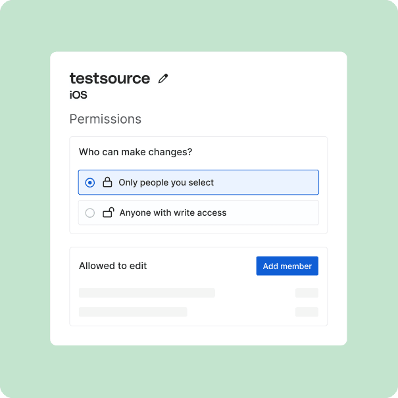Click the first member's right-side placeholder chip

pyautogui.click(x=307, y=293)
